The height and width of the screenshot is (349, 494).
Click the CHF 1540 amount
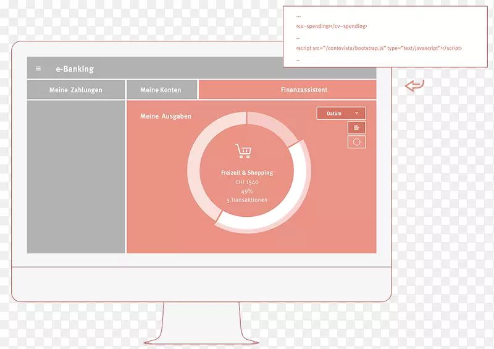pos(247,182)
